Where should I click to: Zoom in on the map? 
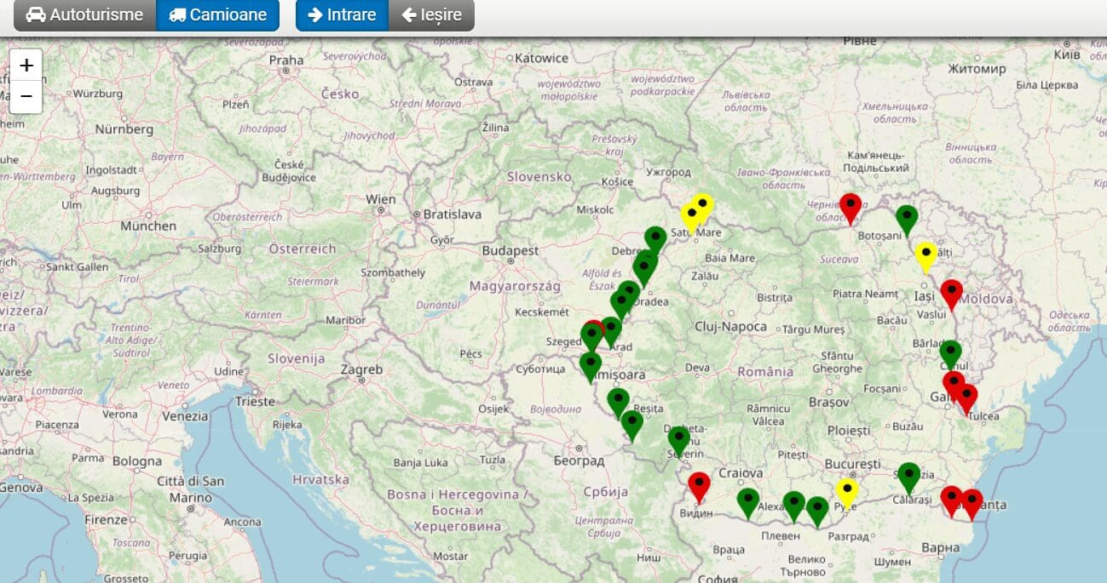pos(26,66)
